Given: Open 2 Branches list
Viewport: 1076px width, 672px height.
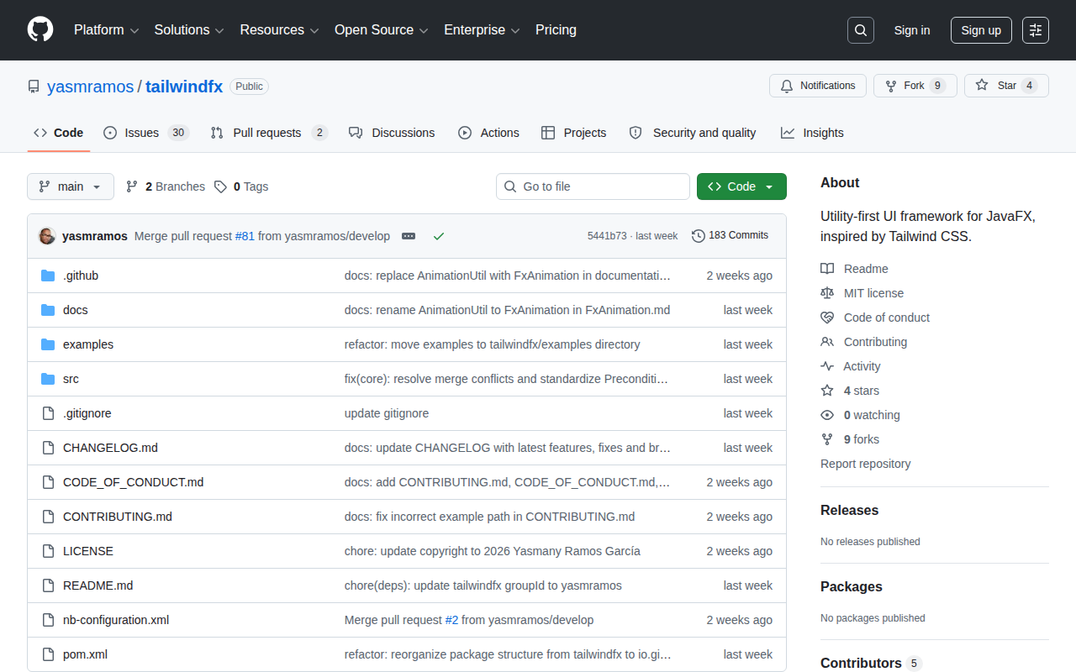Looking at the screenshot, I should (x=166, y=186).
